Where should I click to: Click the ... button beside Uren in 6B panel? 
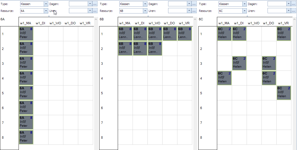pyautogui.click(x=194, y=11)
